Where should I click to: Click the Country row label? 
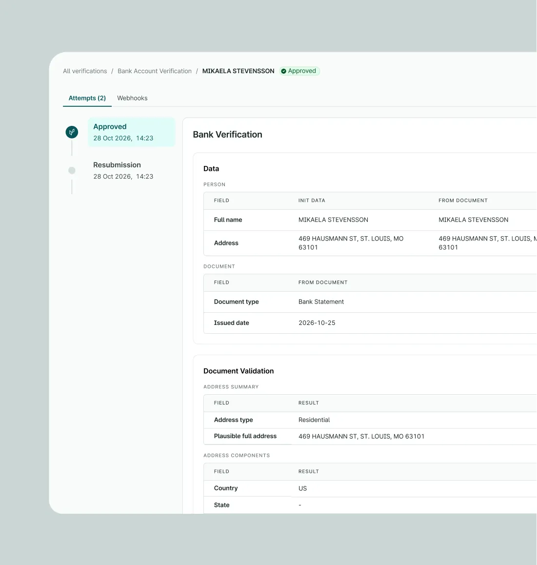[226, 488]
